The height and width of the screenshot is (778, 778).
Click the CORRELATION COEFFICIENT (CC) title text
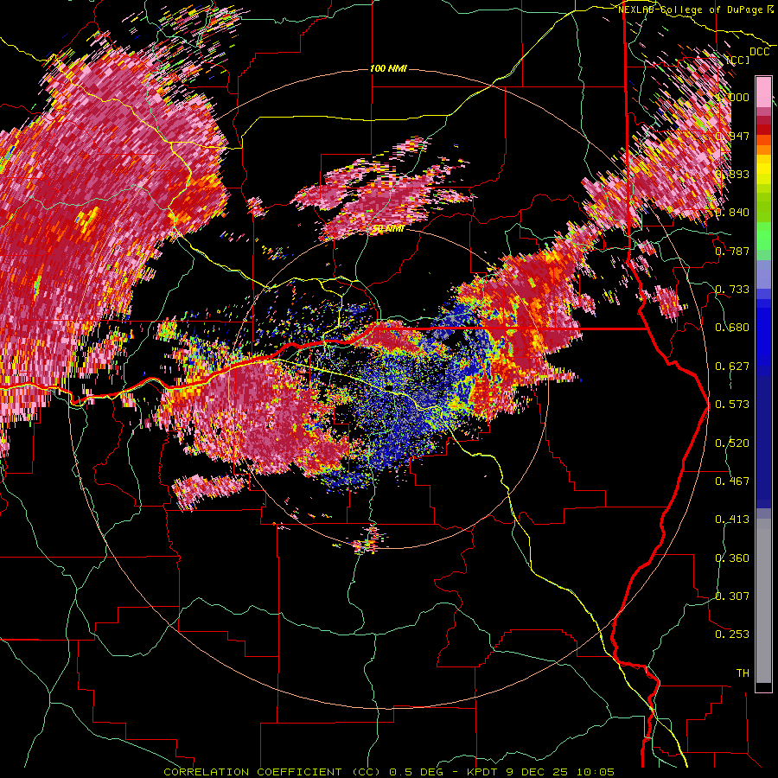tap(272, 772)
